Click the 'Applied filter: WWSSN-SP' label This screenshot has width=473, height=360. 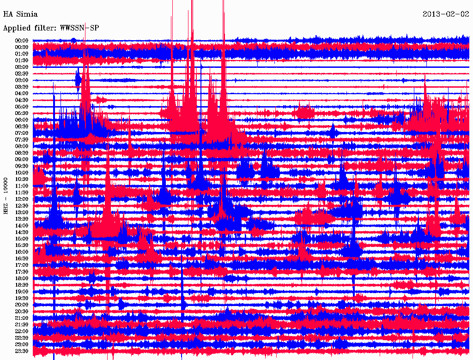click(51, 28)
